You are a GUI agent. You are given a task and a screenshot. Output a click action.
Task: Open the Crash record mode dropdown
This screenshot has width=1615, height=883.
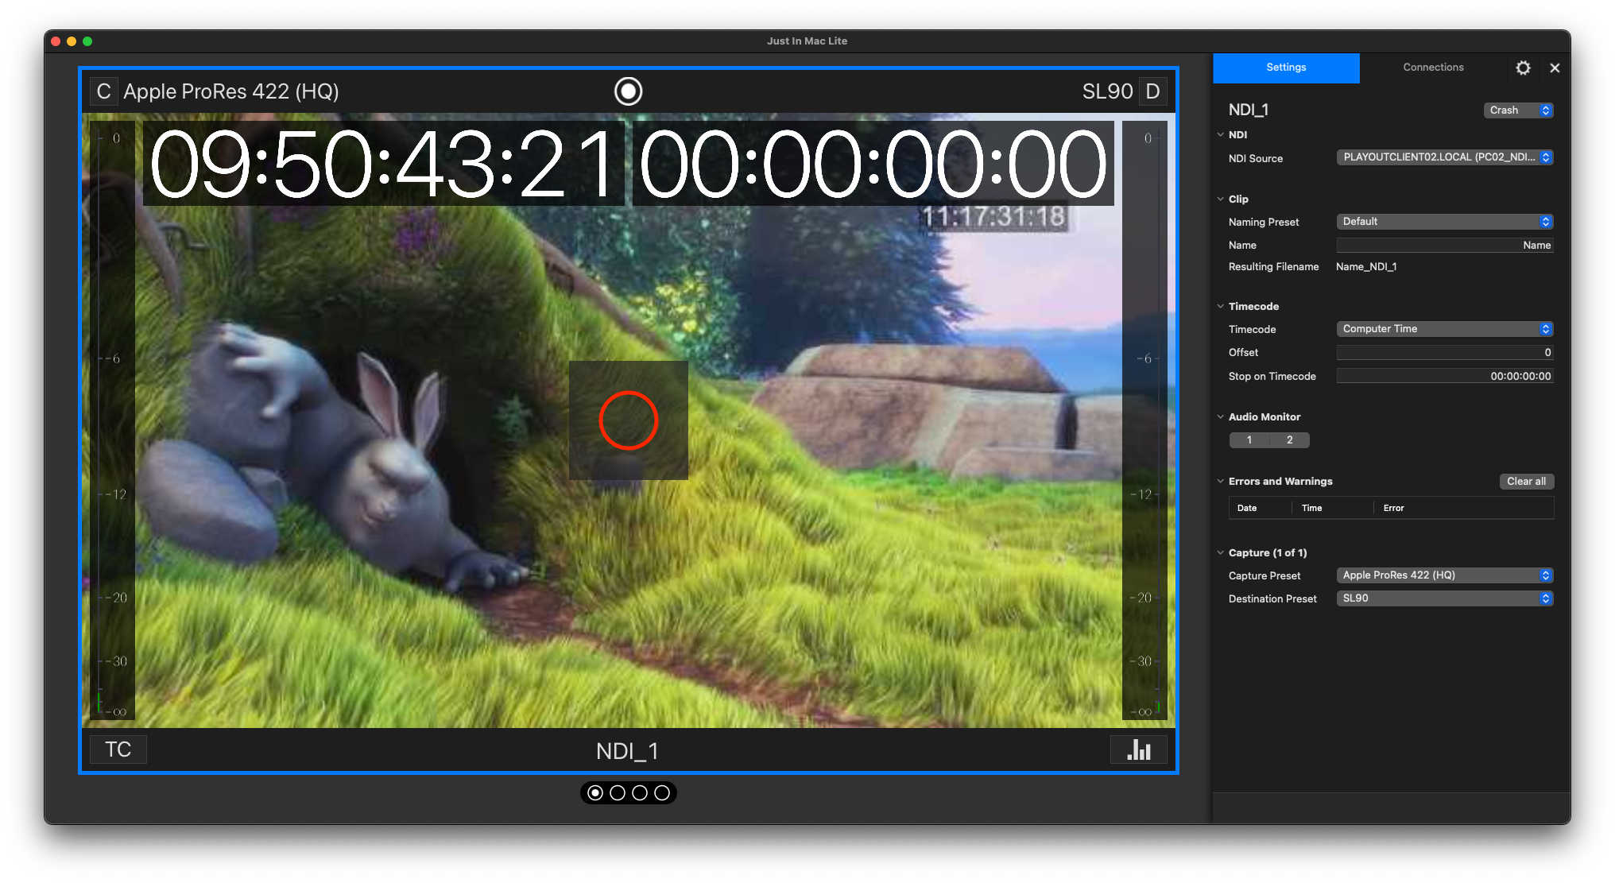pos(1518,110)
